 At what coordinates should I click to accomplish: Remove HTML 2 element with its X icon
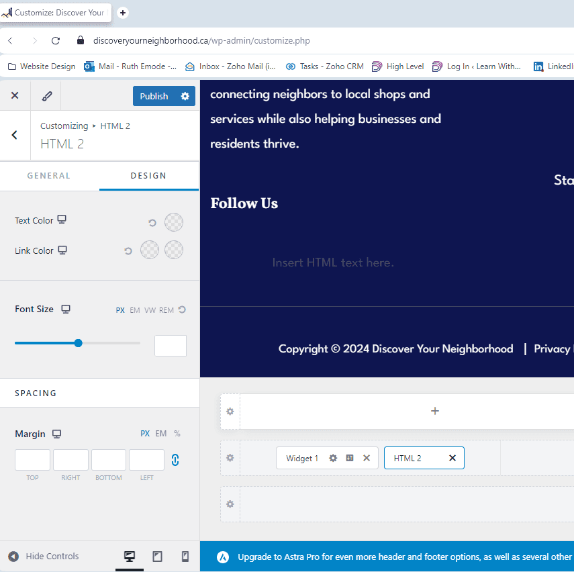452,458
